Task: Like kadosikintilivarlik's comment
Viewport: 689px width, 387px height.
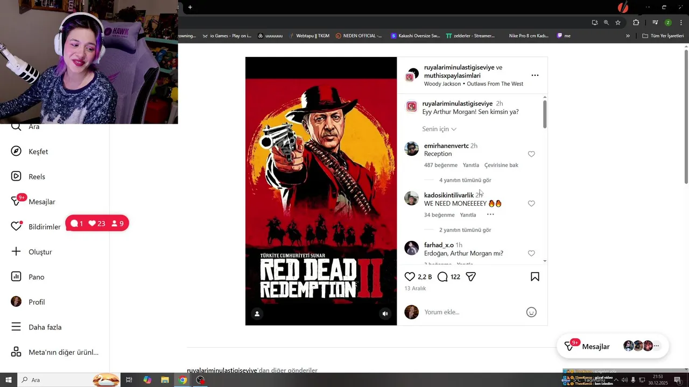Action: pos(531,204)
